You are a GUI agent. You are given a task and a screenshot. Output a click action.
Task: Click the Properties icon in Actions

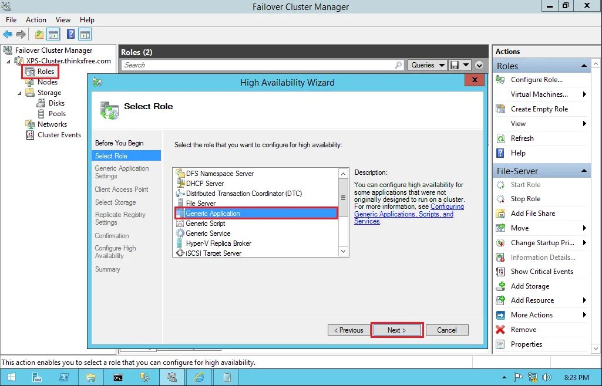tap(500, 344)
